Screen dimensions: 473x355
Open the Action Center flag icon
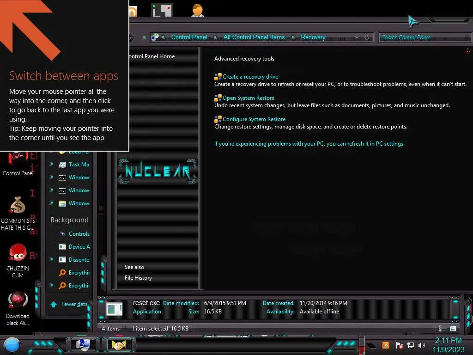(x=400, y=345)
